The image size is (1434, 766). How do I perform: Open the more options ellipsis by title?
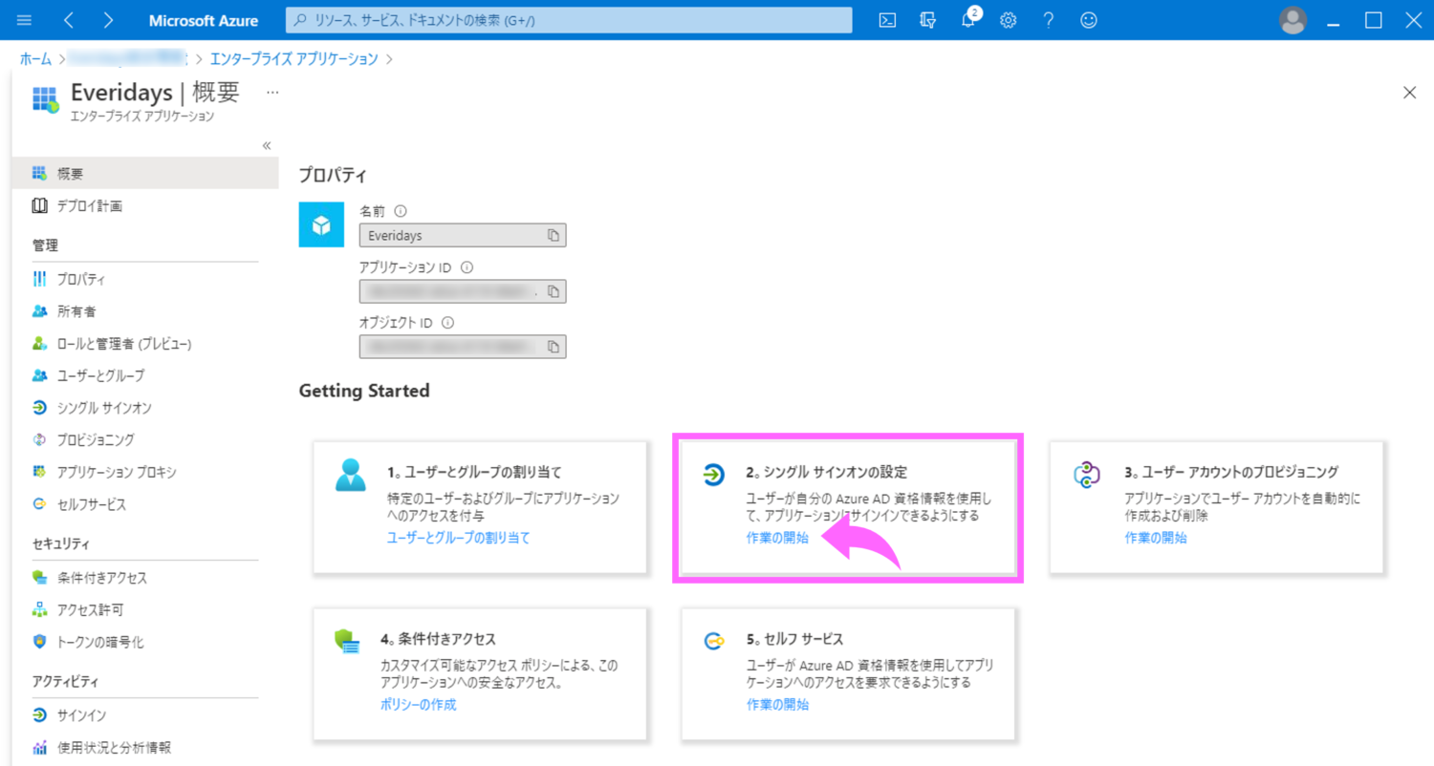tap(272, 93)
